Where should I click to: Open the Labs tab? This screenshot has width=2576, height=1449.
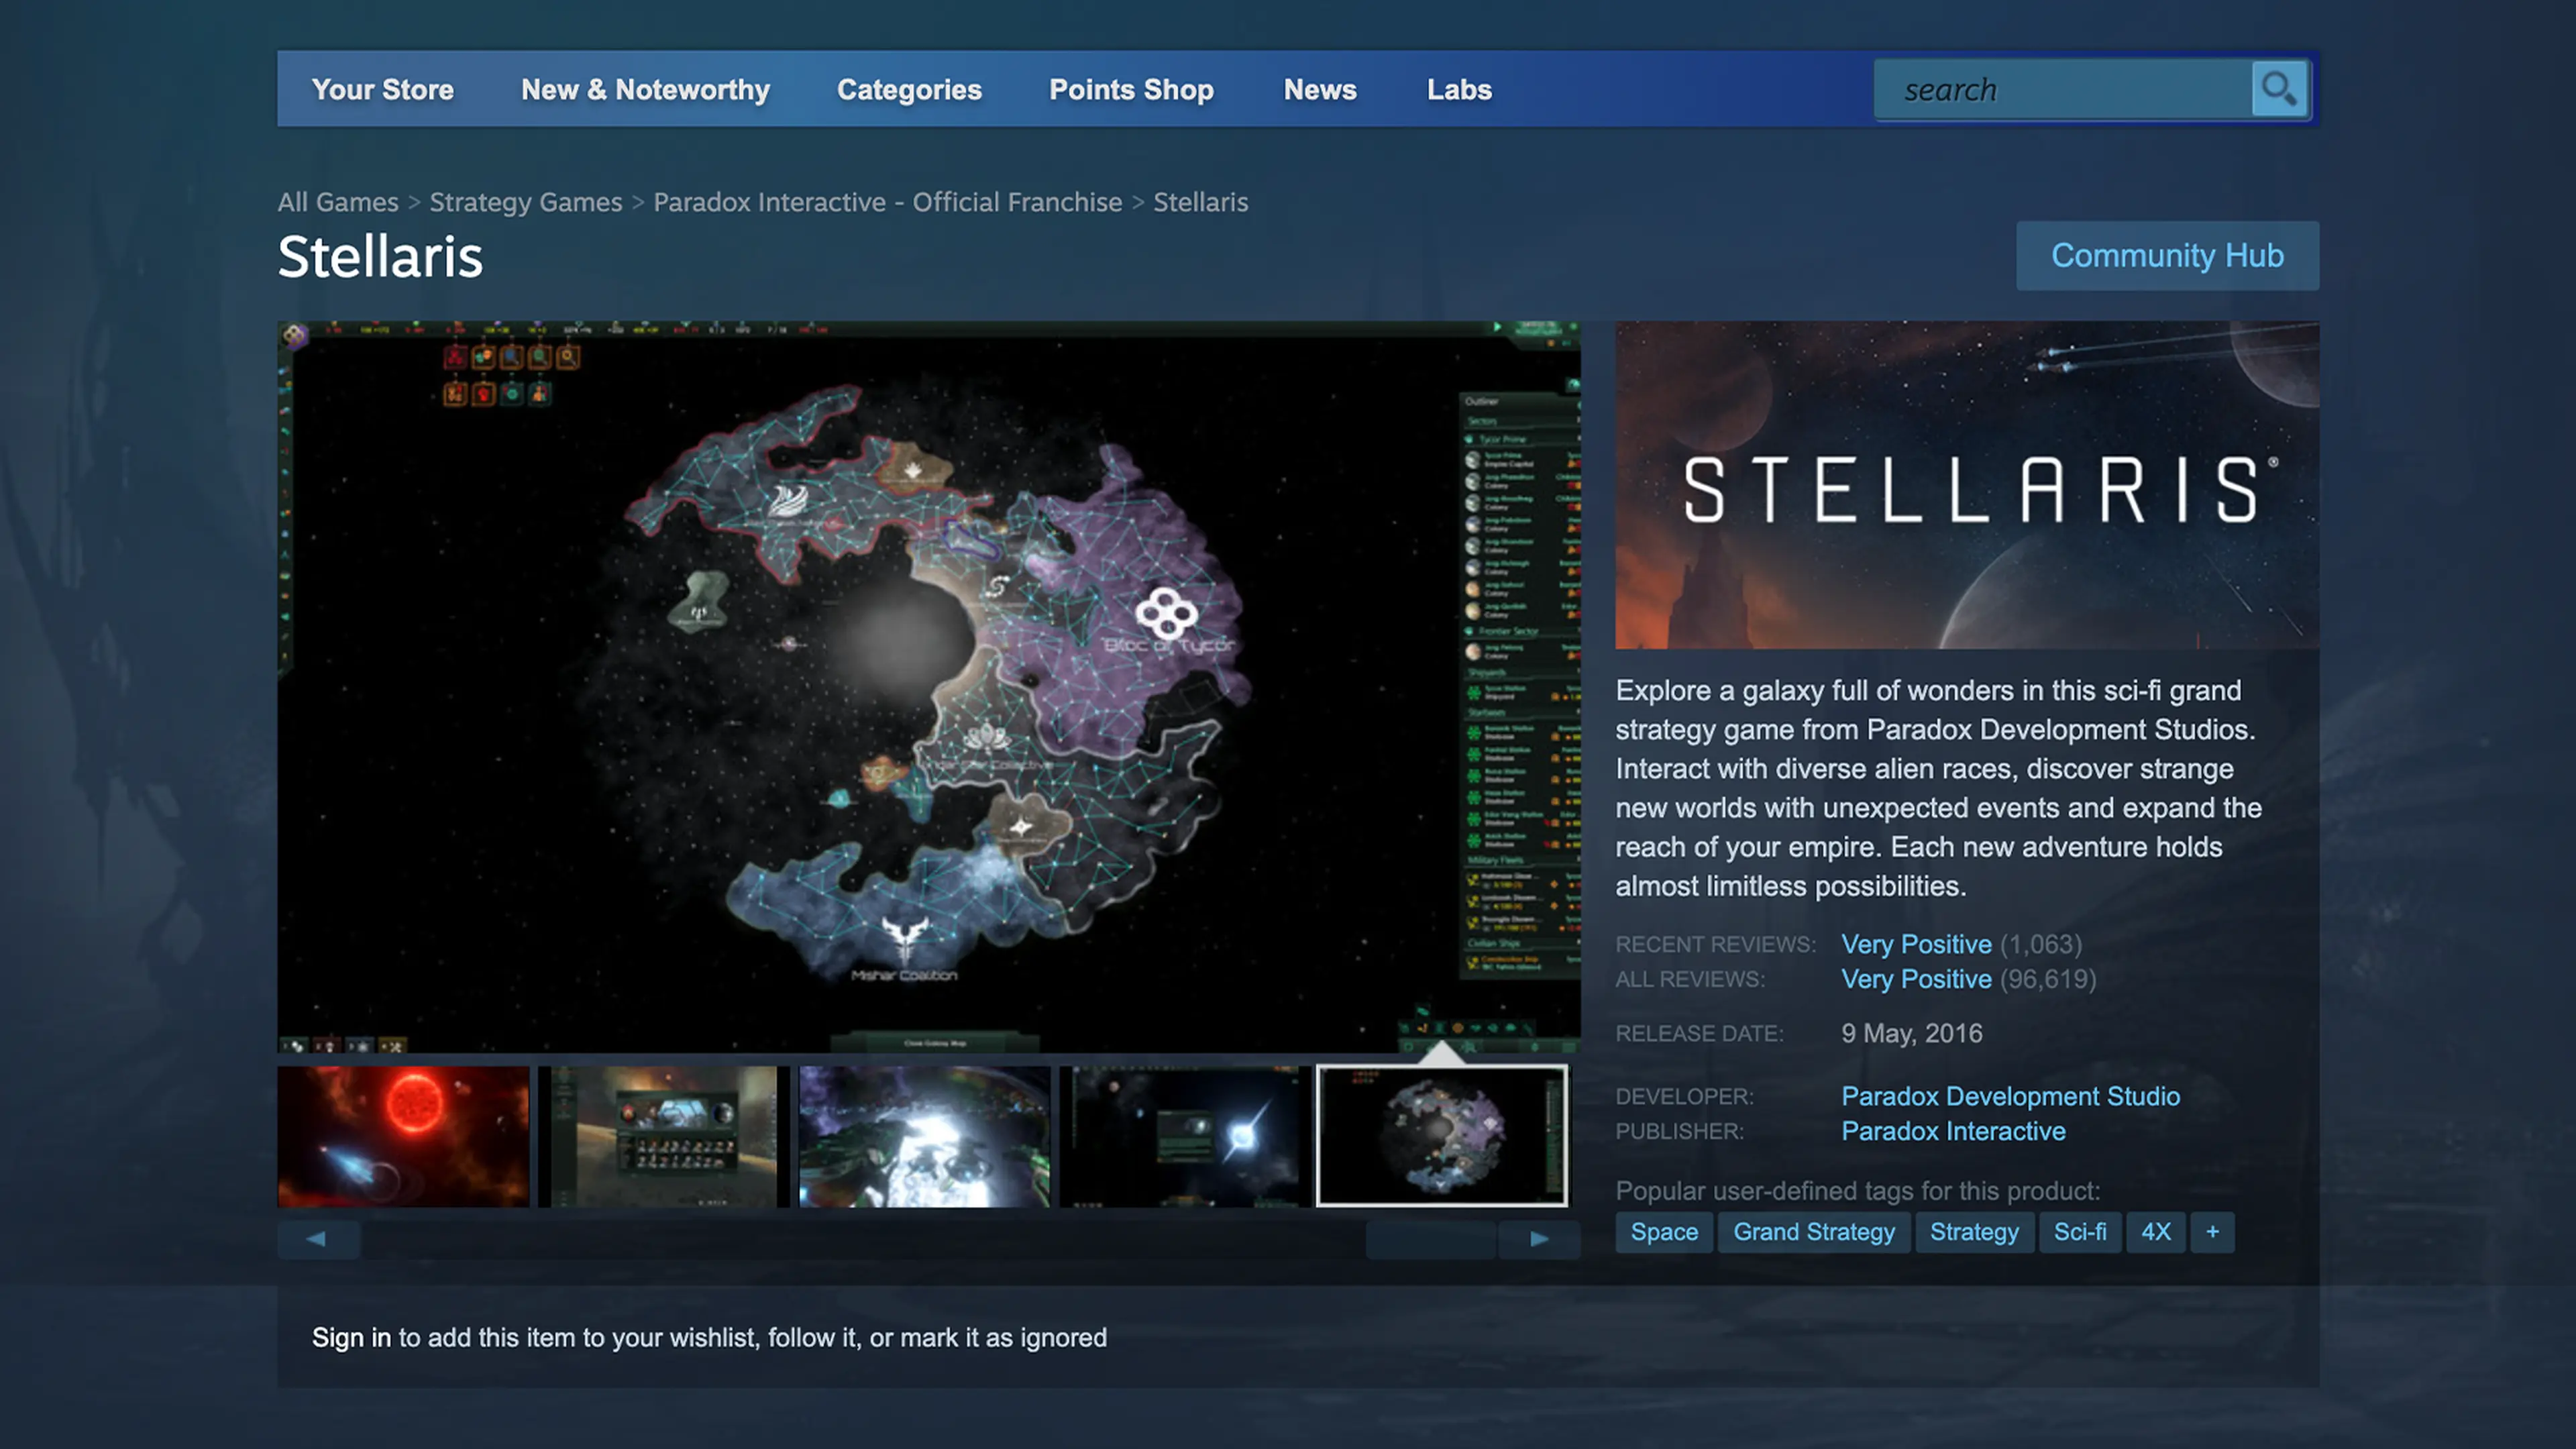tap(1459, 90)
